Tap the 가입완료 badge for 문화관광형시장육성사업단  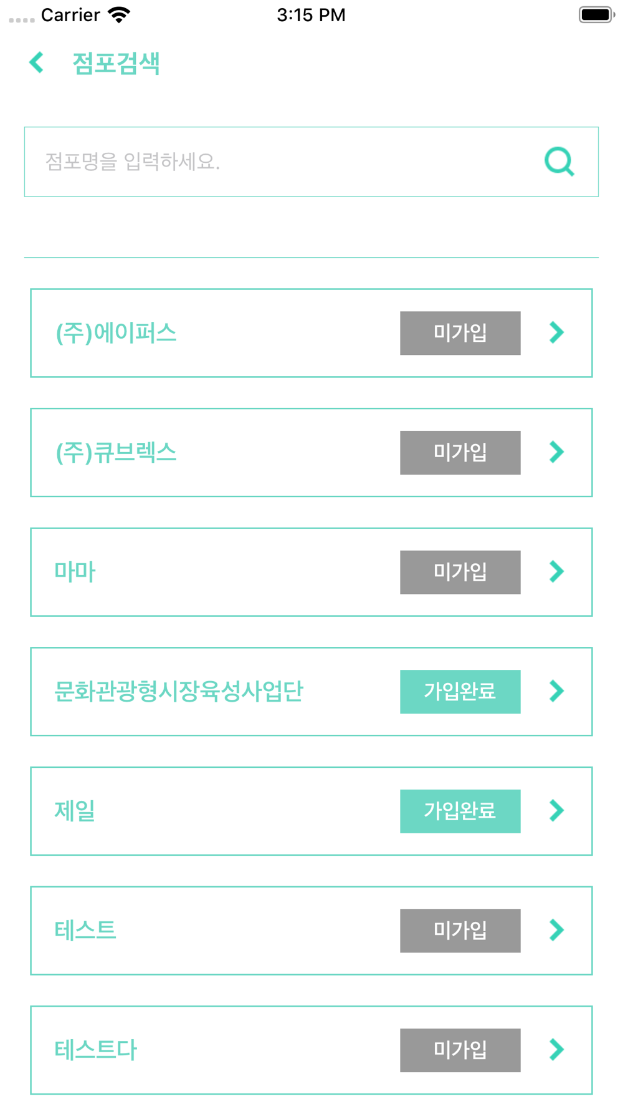click(460, 692)
